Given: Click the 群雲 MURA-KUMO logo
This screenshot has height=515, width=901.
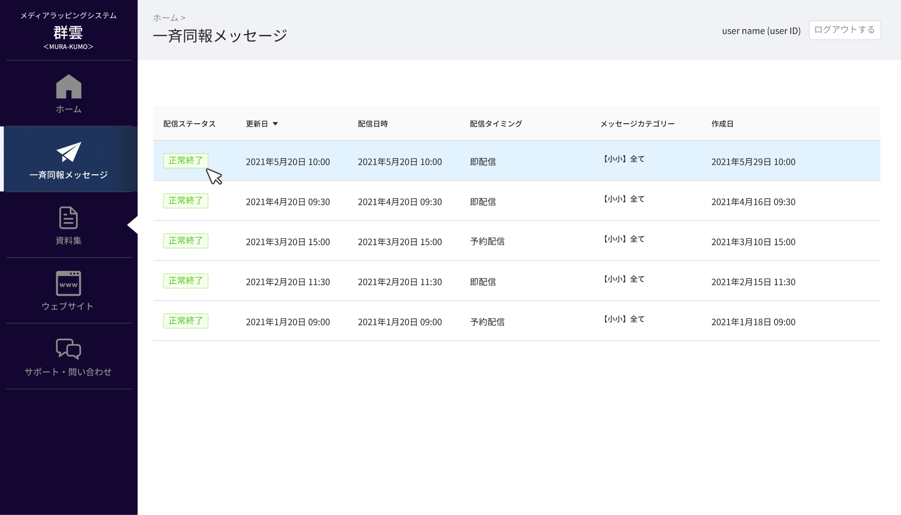Looking at the screenshot, I should pyautogui.click(x=68, y=31).
